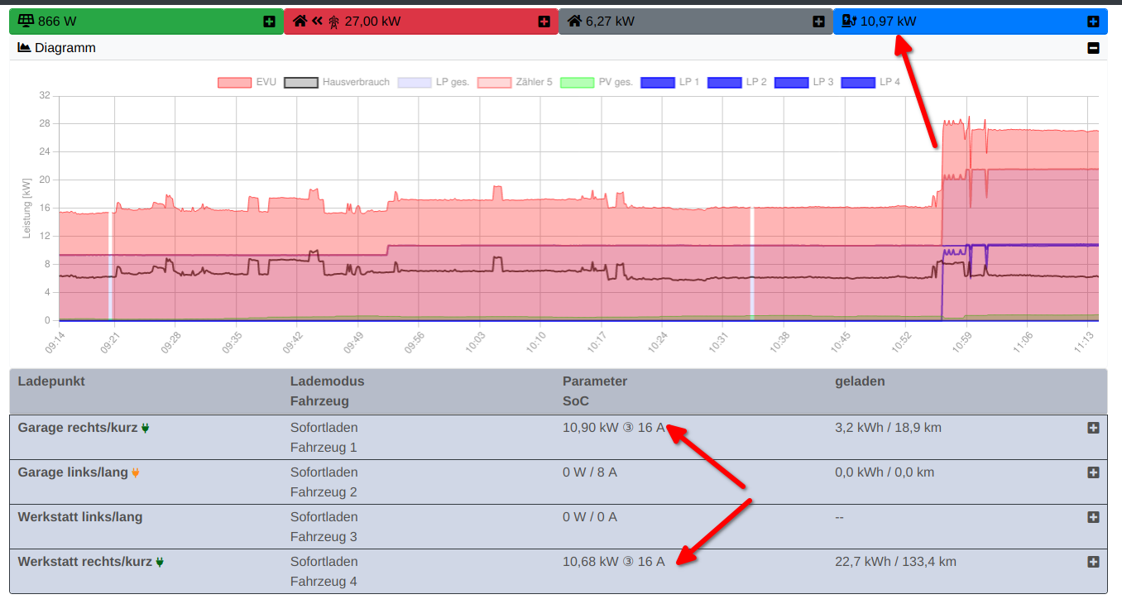Click Sofortladen for Fahrzeug 3
The width and height of the screenshot is (1122, 604).
point(324,517)
